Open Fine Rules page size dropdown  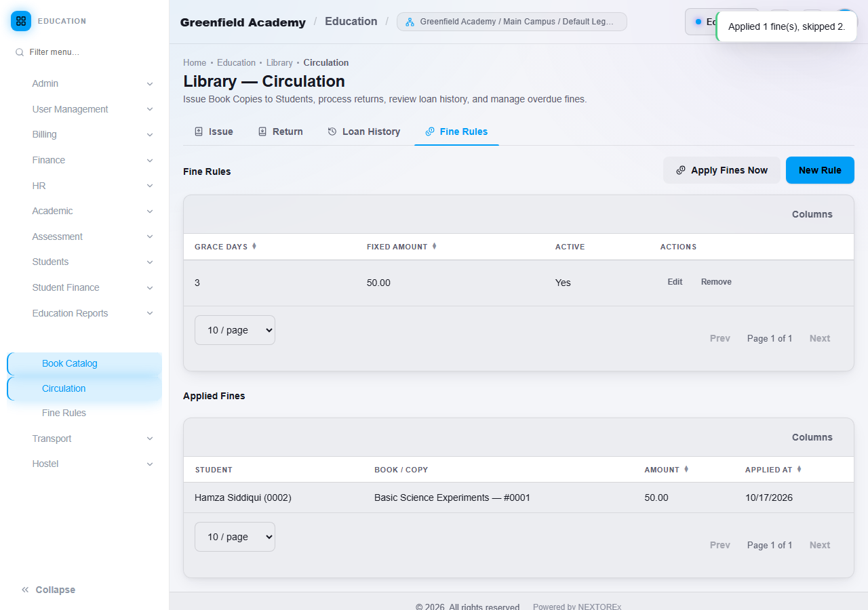pyautogui.click(x=235, y=330)
